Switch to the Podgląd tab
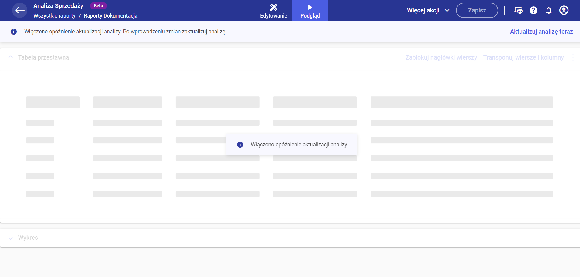The height and width of the screenshot is (277, 580). pos(310,11)
